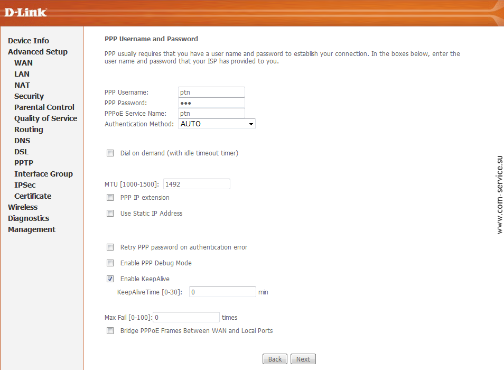Click the PPP Username field

click(211, 92)
